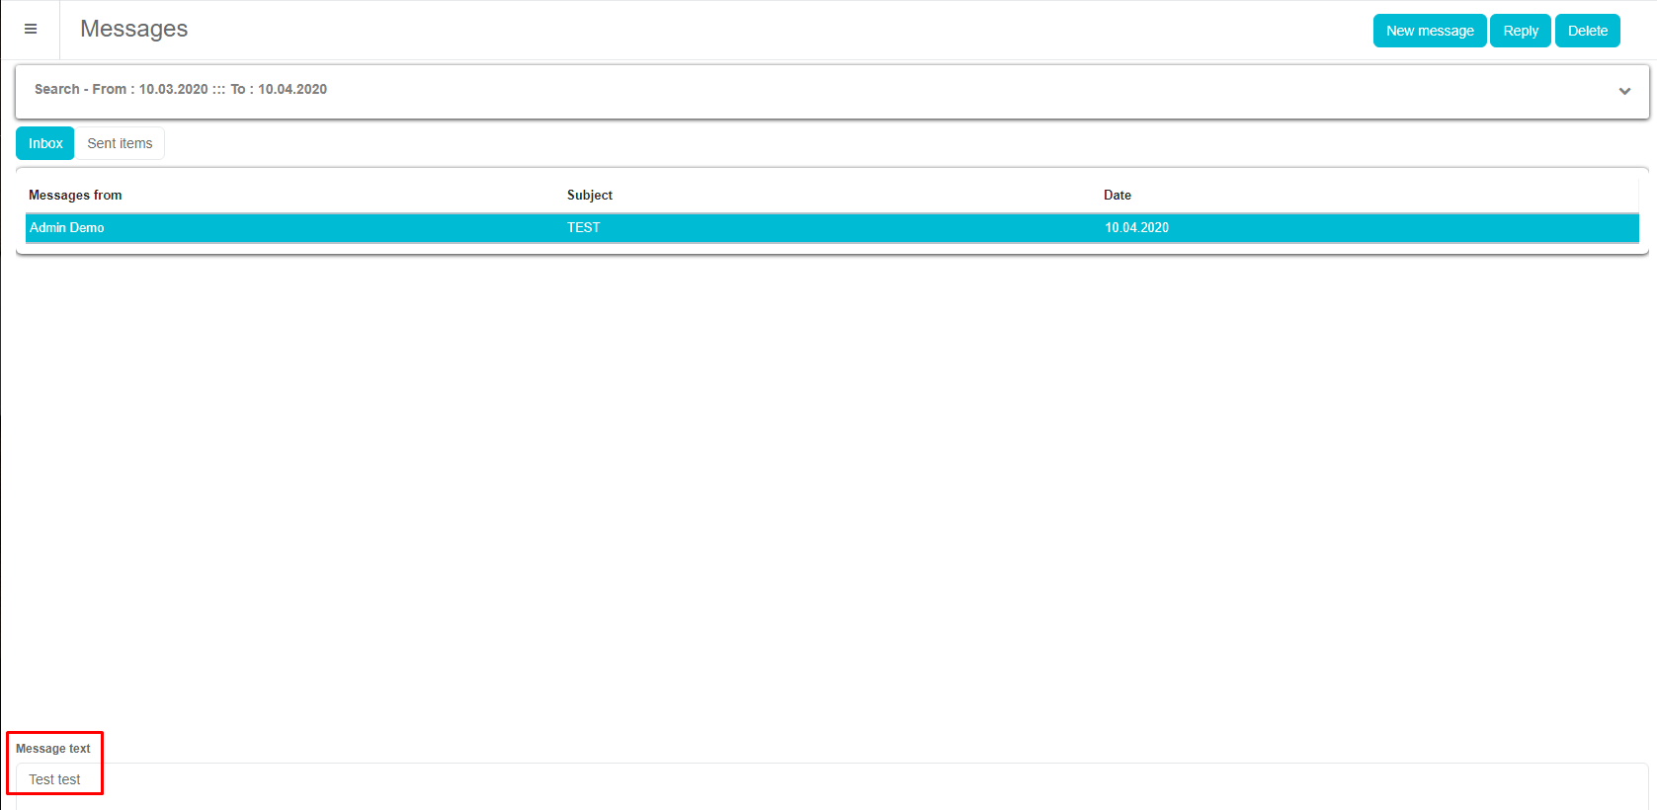
Task: Click the To date 10.04.2020 in search bar
Action: click(292, 89)
